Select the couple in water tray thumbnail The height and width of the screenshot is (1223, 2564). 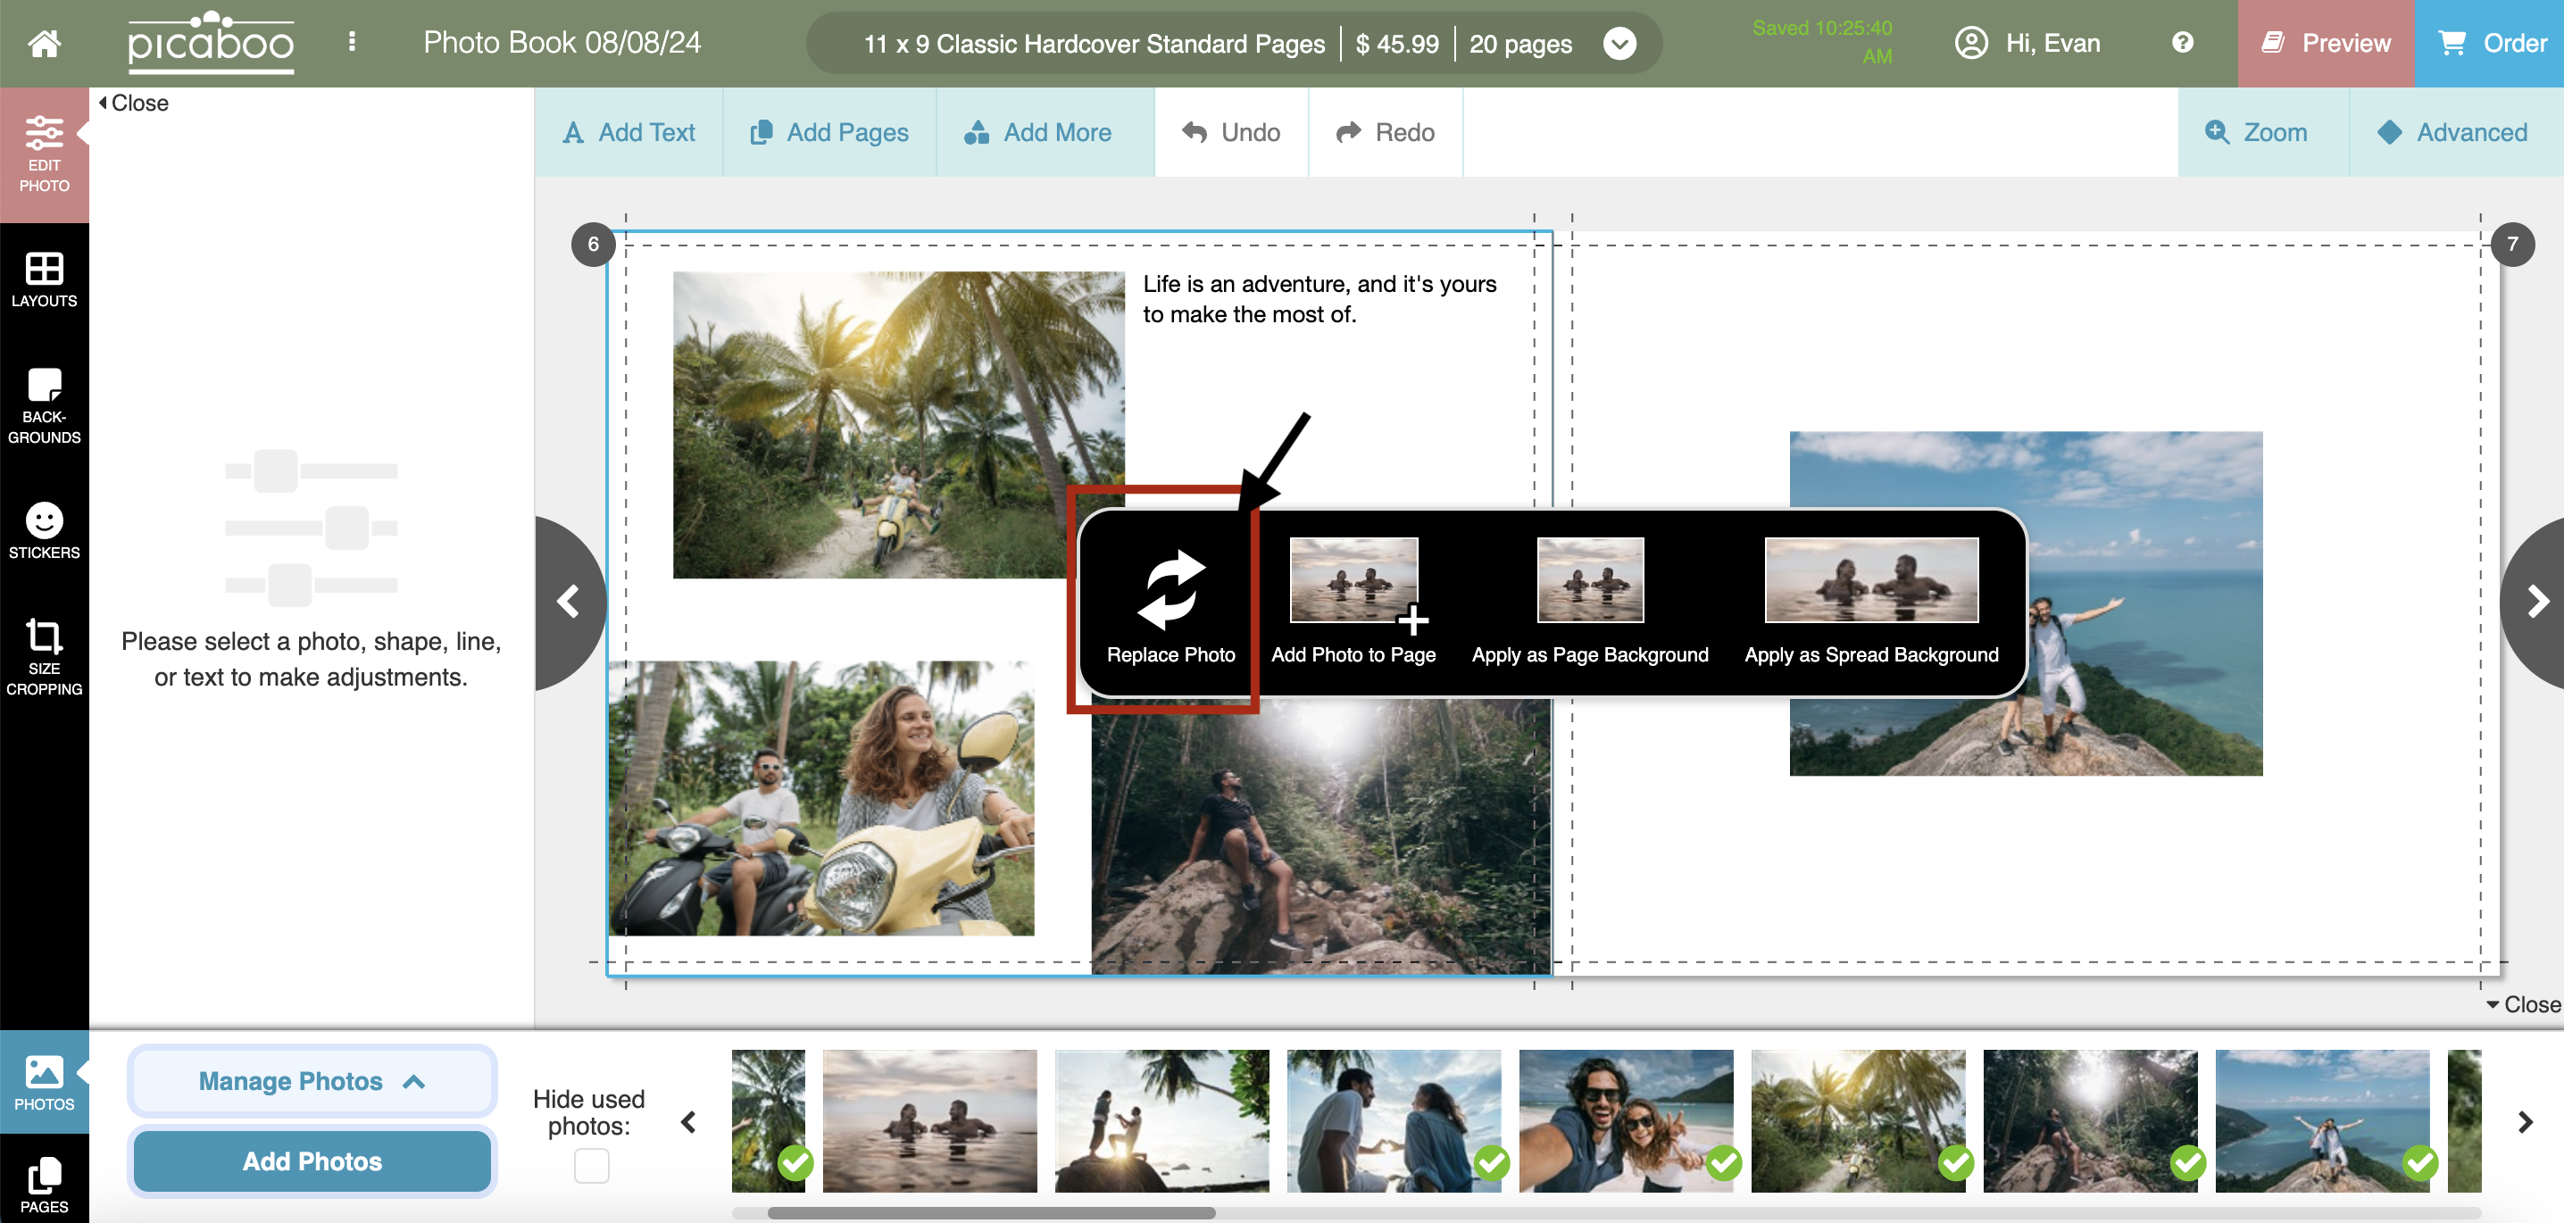point(929,1120)
